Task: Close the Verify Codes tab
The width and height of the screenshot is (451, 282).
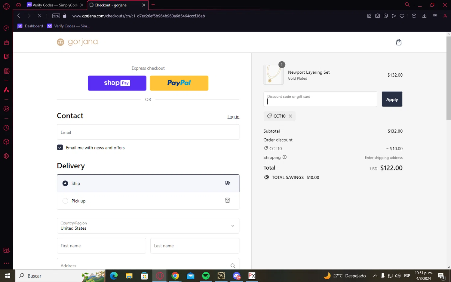Action: click(82, 5)
